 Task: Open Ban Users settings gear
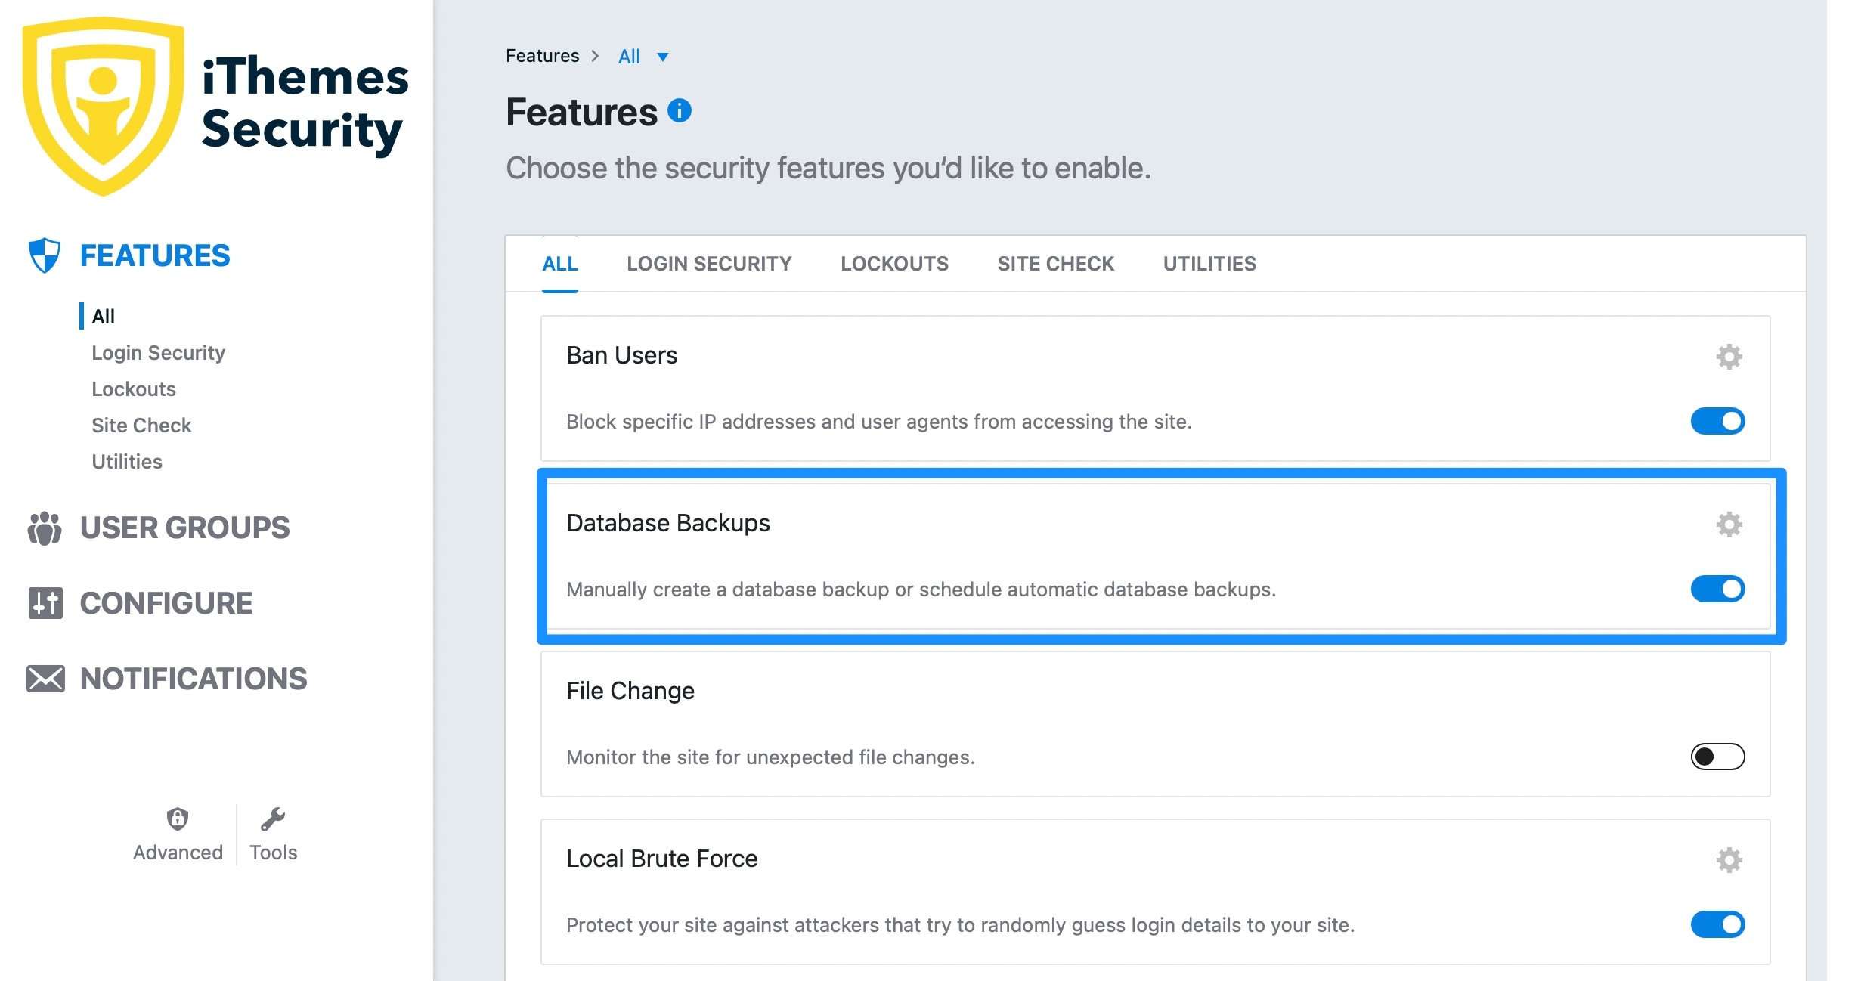[1729, 356]
